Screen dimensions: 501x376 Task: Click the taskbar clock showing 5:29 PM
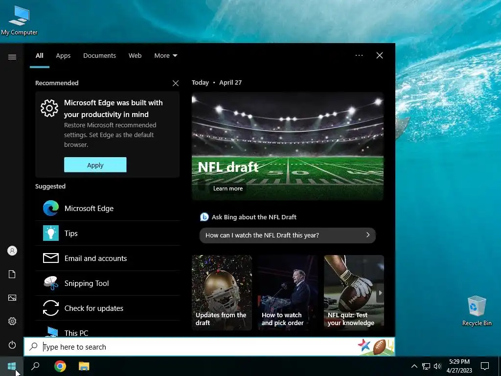point(459,366)
